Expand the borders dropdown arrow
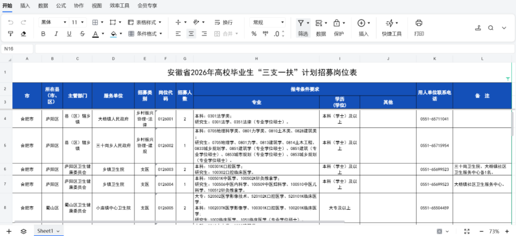 pyautogui.click(x=102, y=23)
